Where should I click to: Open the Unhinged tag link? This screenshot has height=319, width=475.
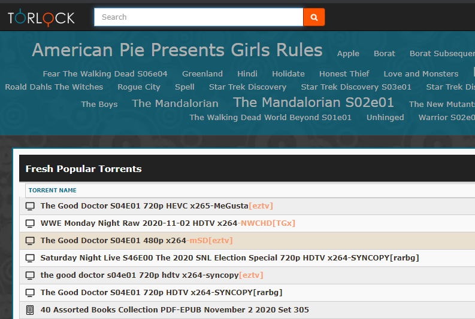[x=385, y=118]
